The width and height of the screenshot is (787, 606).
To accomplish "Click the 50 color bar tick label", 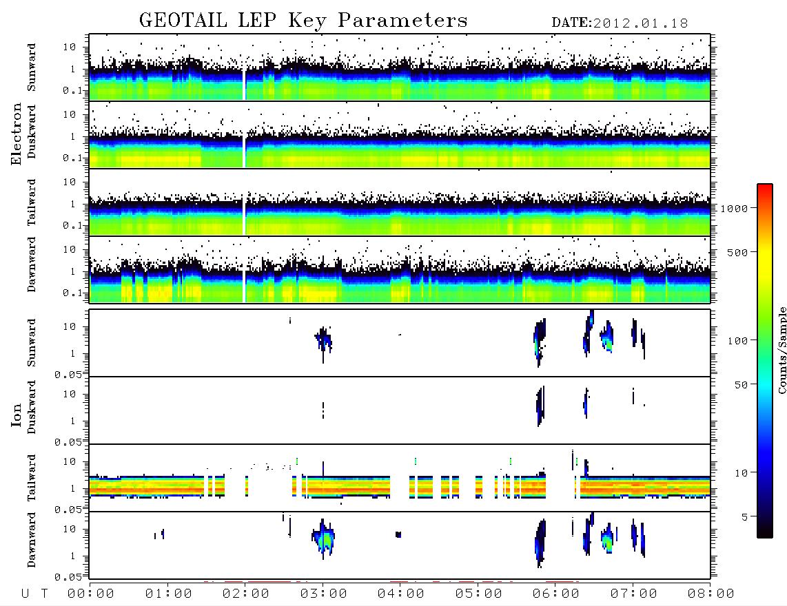I will tap(741, 385).
